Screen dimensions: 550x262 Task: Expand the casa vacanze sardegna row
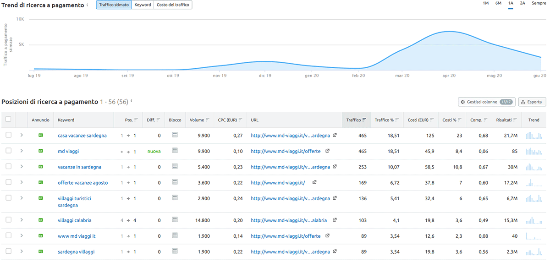tap(22, 135)
